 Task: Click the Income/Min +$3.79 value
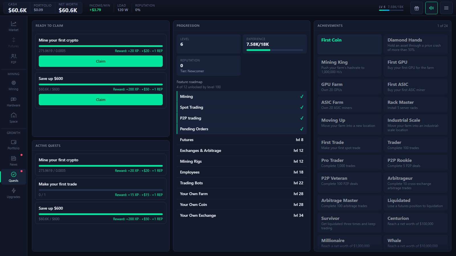tap(95, 10)
